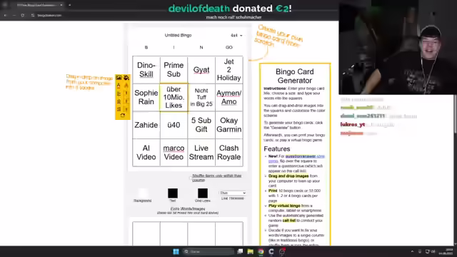Viewport: 457px width, 257px height.
Task: Click the Windows Start button
Action: (176, 251)
